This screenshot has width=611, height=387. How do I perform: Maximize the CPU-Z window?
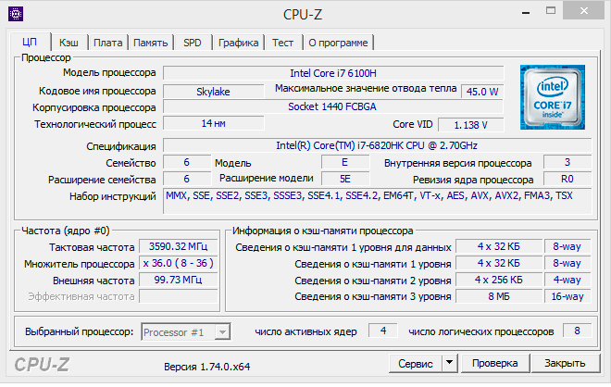[551, 11]
